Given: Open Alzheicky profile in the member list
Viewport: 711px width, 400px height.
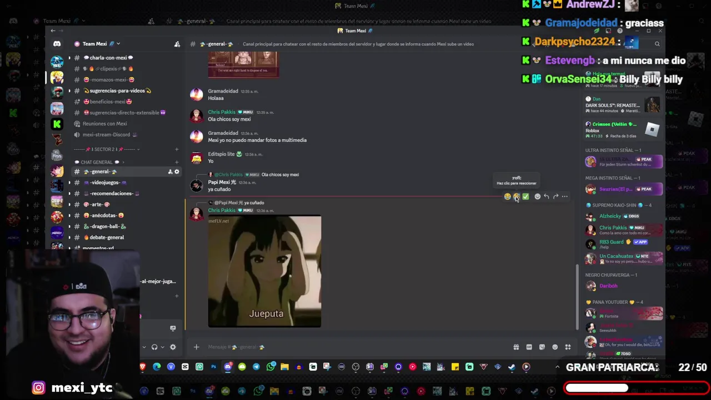Looking at the screenshot, I should [623, 216].
